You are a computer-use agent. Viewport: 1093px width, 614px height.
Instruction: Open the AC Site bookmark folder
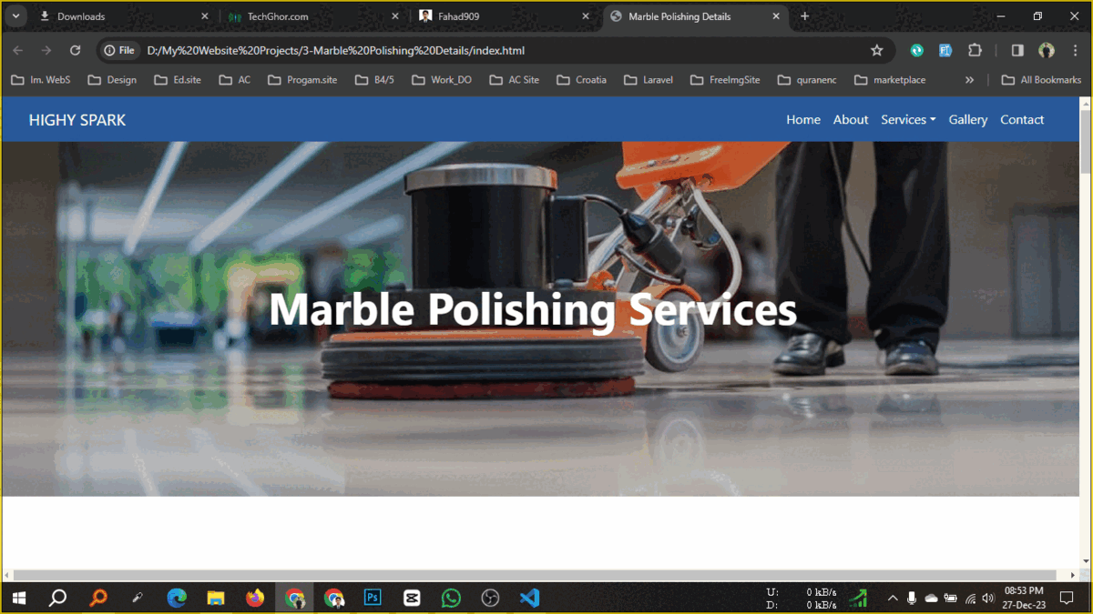[x=514, y=80]
